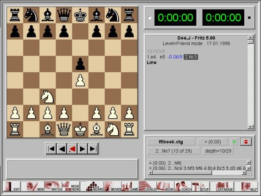Open the WATCH eye icon
Image resolution: width=261 pixels, height=196 pixels.
[53, 187]
